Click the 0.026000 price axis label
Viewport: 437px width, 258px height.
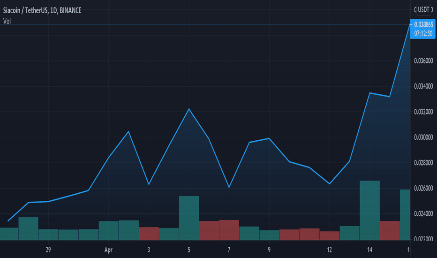pyautogui.click(x=423, y=188)
